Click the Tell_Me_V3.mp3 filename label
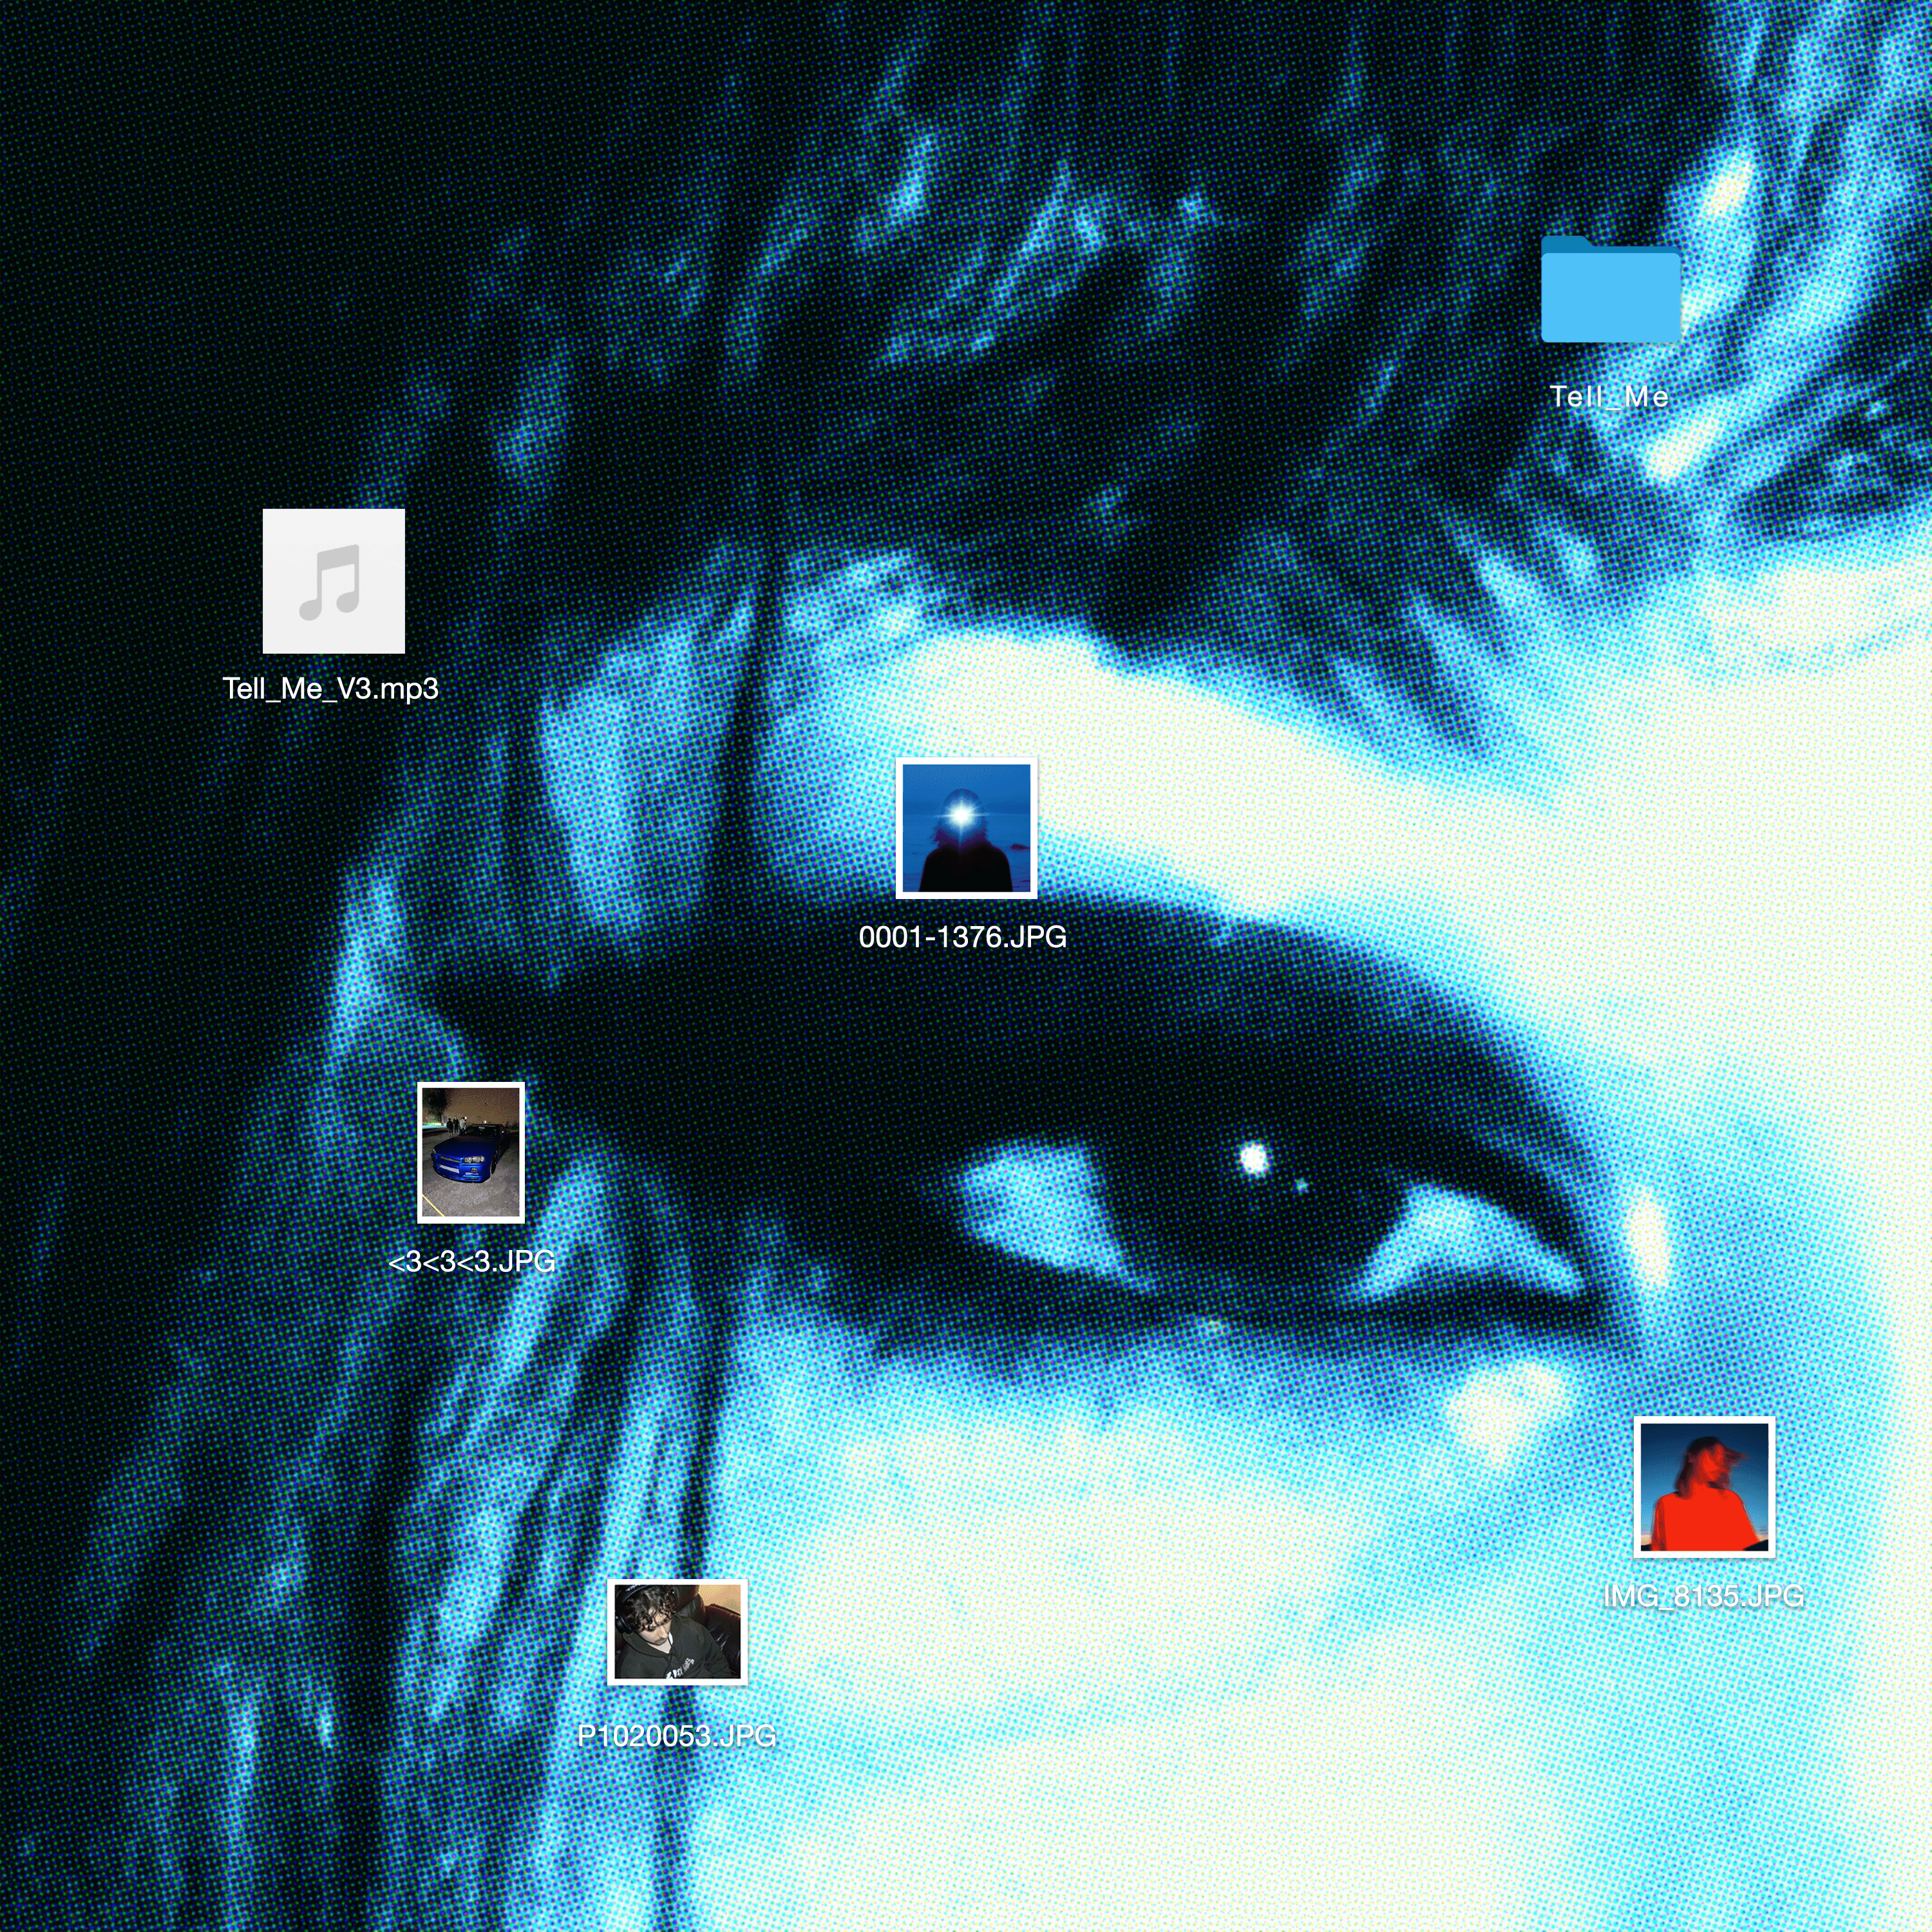The width and height of the screenshot is (1932, 1932). pyautogui.click(x=330, y=689)
